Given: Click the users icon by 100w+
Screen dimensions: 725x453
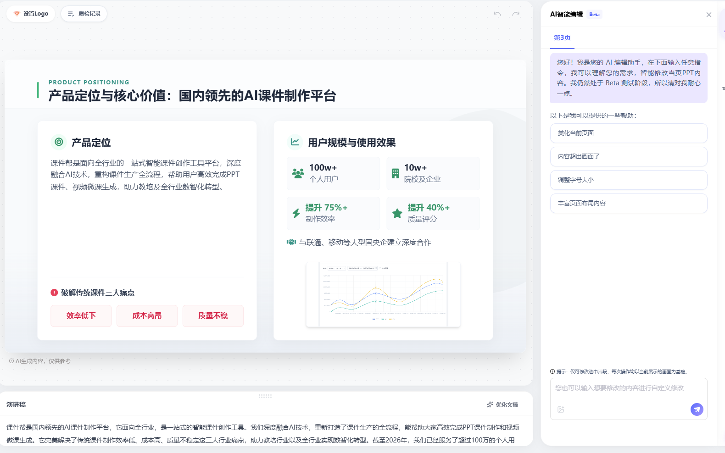Looking at the screenshot, I should coord(298,173).
